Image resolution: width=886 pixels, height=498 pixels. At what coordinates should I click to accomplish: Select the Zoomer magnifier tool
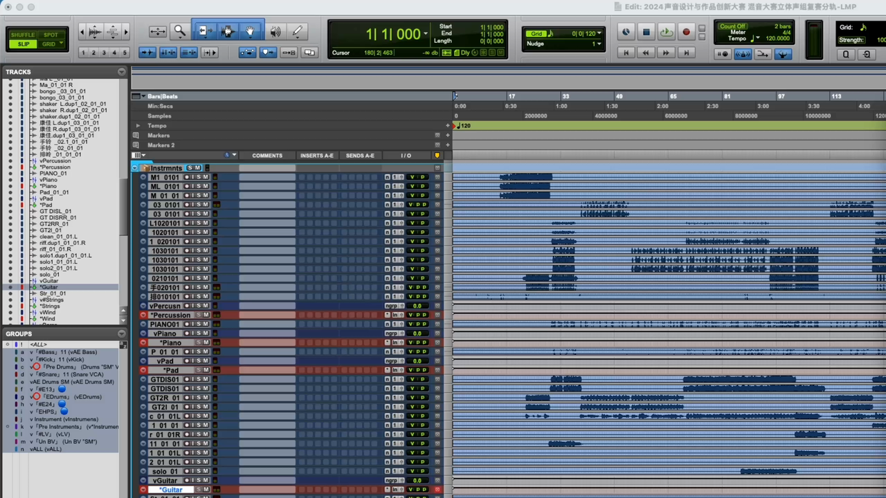coord(179,31)
